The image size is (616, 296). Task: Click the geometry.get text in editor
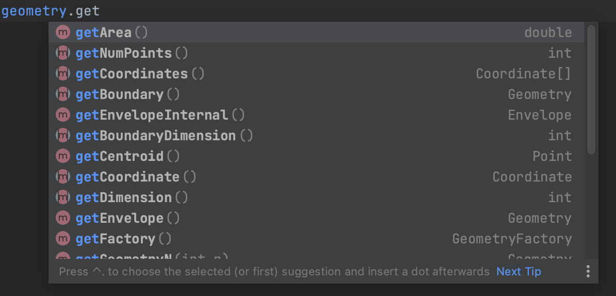50,11
